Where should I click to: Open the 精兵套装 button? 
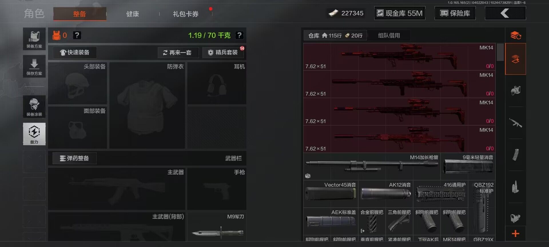pyautogui.click(x=223, y=53)
